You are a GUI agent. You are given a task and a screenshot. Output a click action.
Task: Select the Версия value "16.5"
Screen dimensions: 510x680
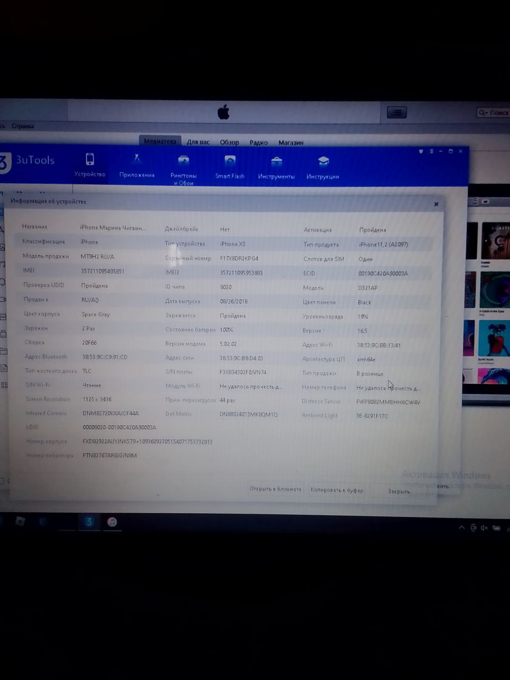coord(362,330)
